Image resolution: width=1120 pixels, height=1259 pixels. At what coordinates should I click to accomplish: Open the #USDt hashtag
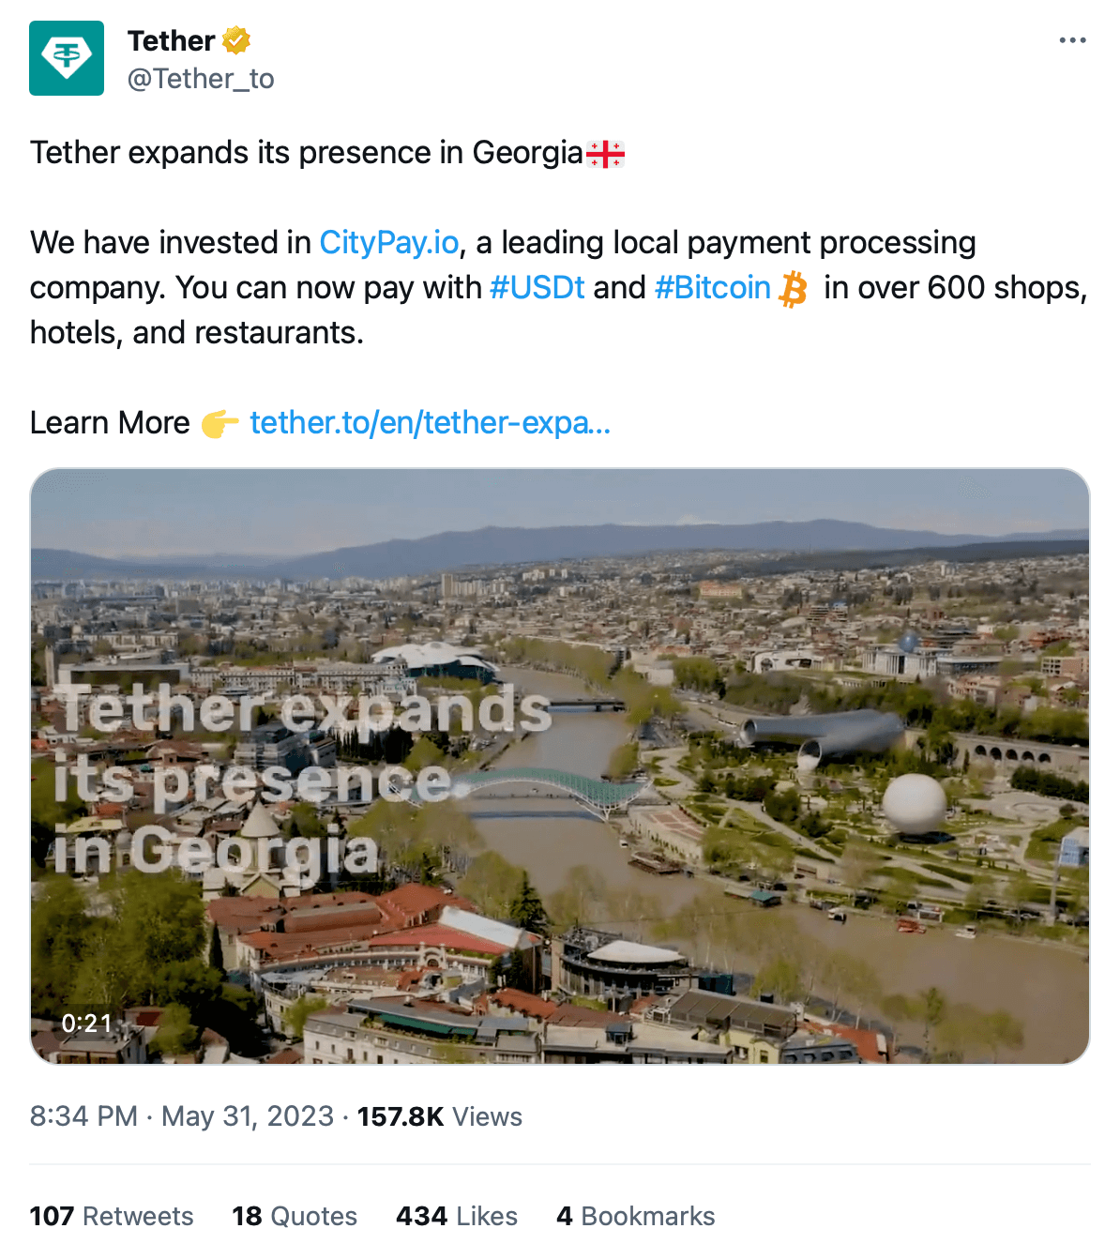(537, 288)
